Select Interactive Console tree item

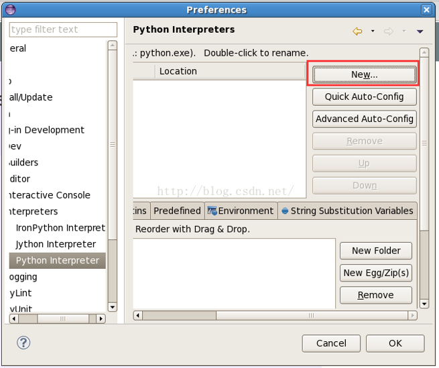[x=50, y=195]
